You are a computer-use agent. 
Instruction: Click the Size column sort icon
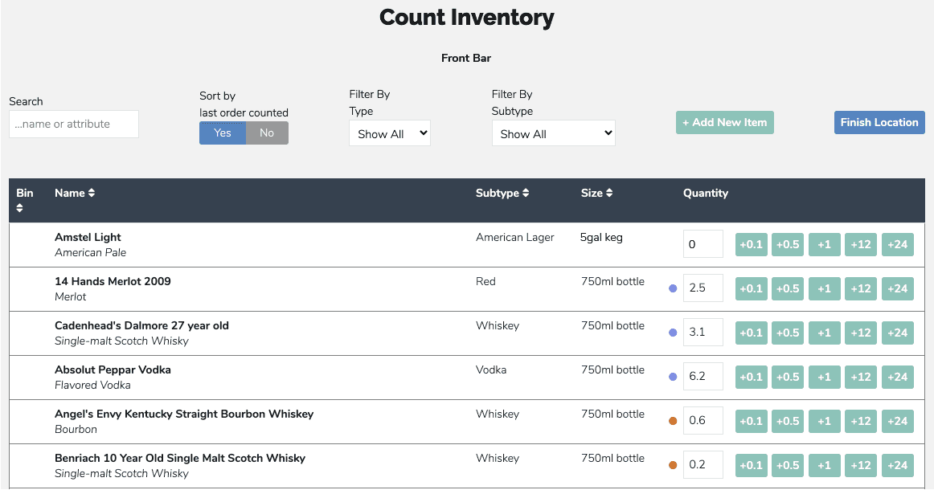click(x=609, y=193)
